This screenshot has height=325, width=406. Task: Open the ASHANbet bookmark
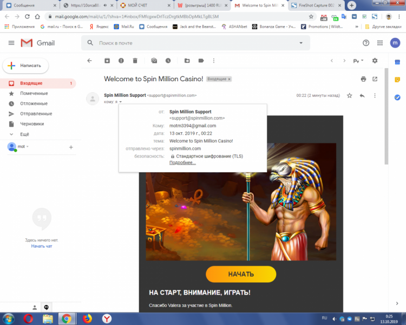pos(234,27)
